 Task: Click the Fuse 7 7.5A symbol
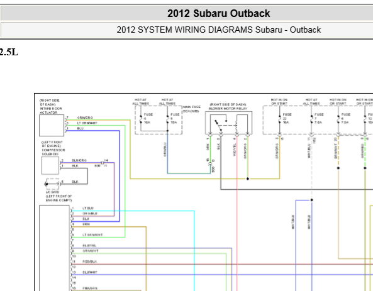pyautogui.click(x=311, y=118)
